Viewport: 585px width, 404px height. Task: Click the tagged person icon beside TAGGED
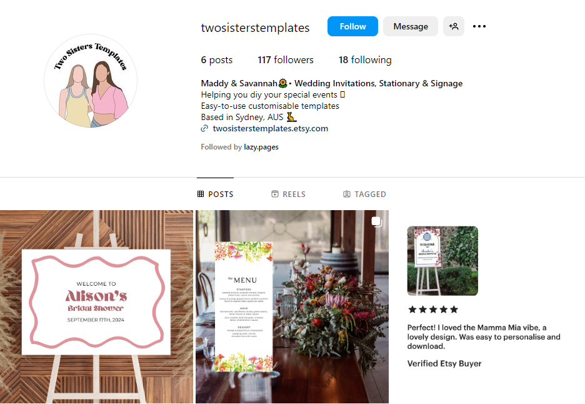(347, 194)
